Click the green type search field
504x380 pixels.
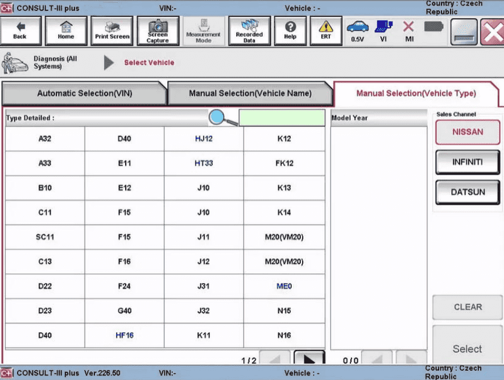[x=282, y=118]
